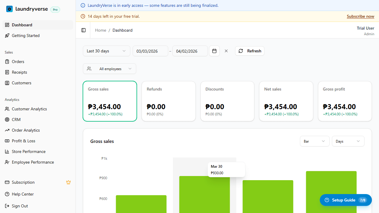The image size is (379, 213).
Task: Clear the selected date range
Action: tap(226, 51)
